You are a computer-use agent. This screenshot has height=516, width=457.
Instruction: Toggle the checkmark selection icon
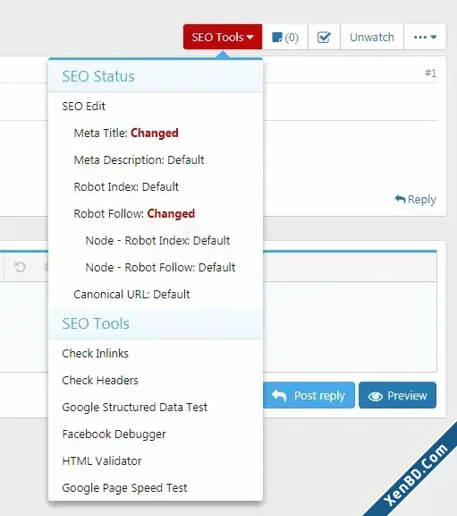324,38
